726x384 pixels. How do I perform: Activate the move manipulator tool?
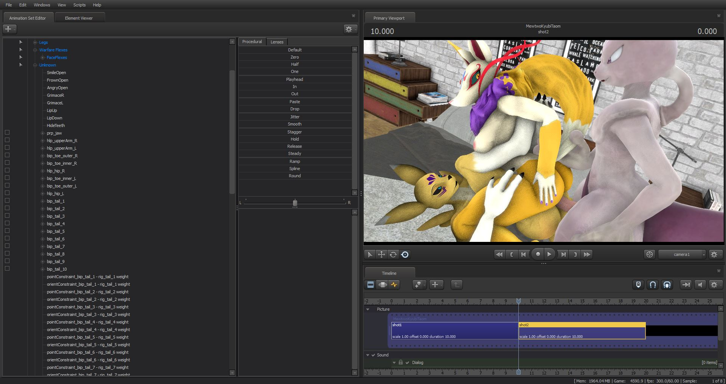click(x=382, y=254)
